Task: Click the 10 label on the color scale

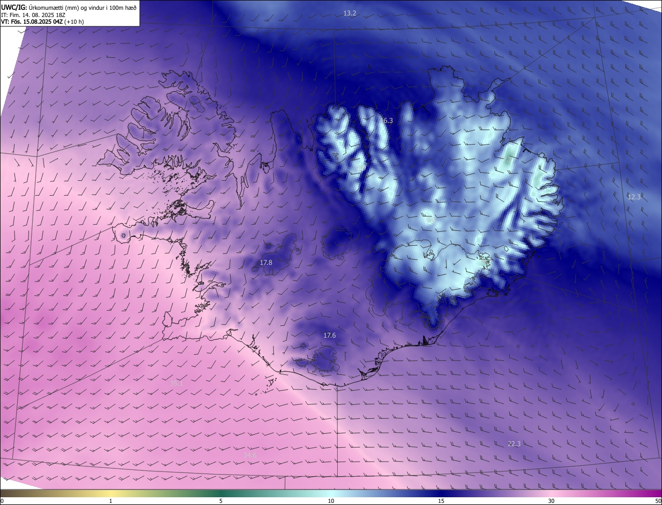Action: tap(331, 501)
